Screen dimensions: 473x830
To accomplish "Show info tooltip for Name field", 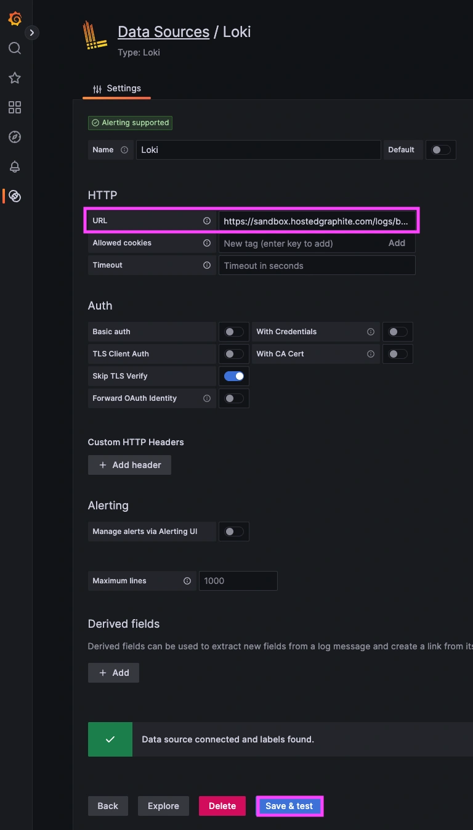I will pos(124,150).
